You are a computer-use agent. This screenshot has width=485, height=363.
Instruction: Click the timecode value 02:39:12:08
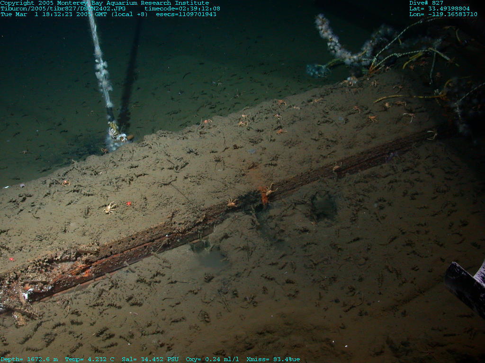point(182,9)
